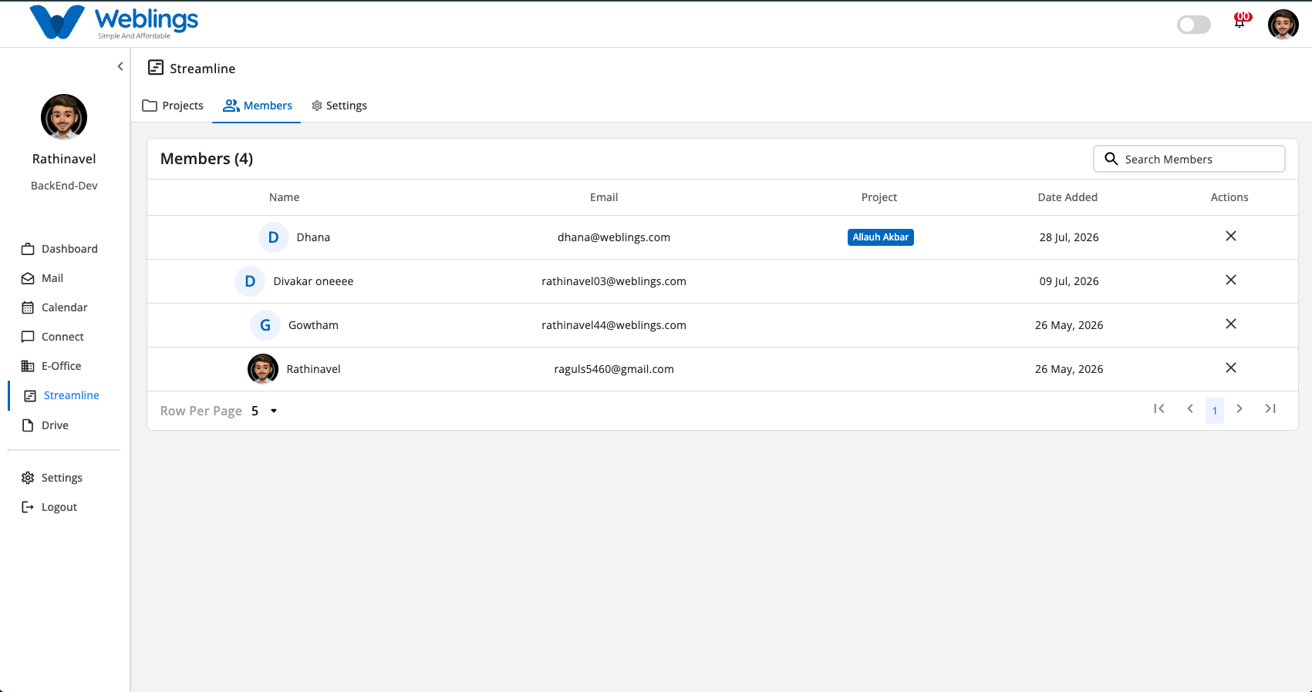The width and height of the screenshot is (1312, 692).
Task: Click the Name column header
Action: 284,197
